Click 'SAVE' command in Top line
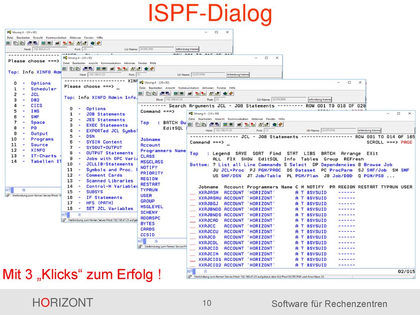Image resolution: width=420 pixels, height=315 pixels. point(241,153)
